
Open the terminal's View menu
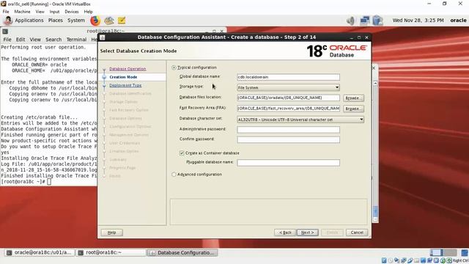point(35,40)
